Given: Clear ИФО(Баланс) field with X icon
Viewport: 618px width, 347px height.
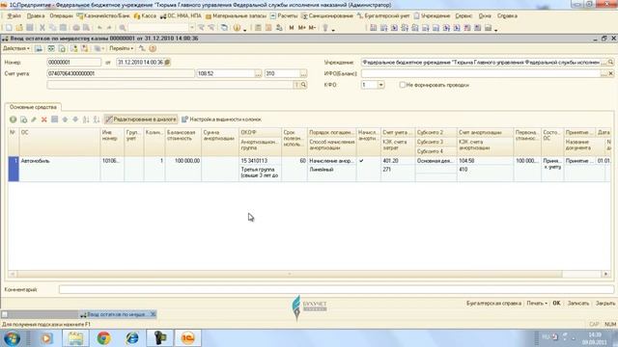Looking at the screenshot, I should [x=610, y=73].
